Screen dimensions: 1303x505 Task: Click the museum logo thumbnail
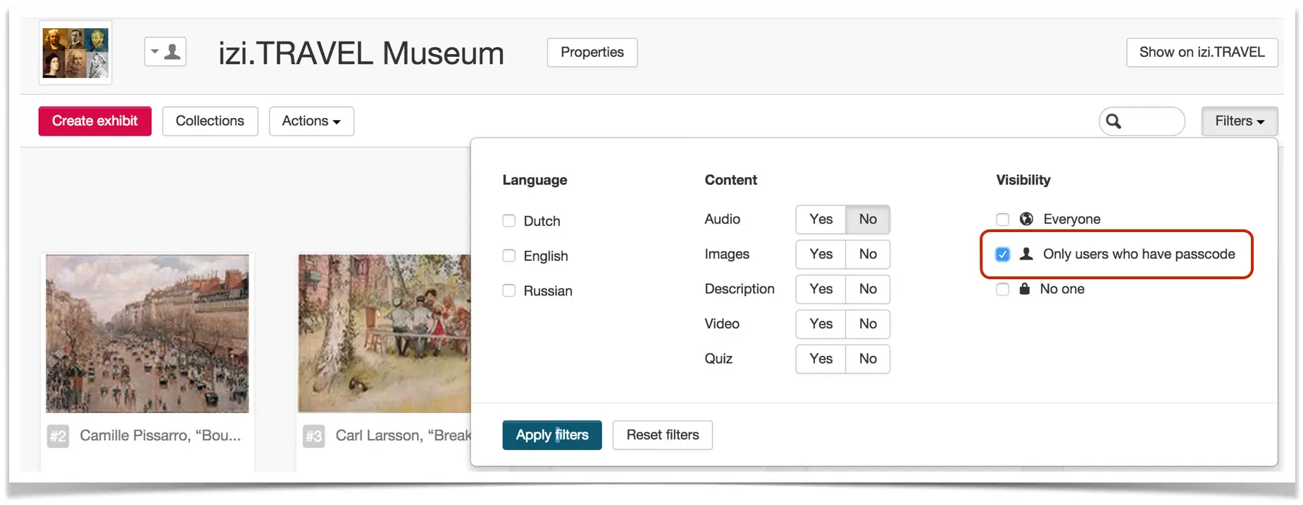click(x=75, y=53)
